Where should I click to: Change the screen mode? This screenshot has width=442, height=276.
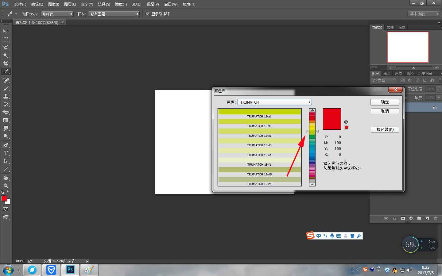(6, 217)
